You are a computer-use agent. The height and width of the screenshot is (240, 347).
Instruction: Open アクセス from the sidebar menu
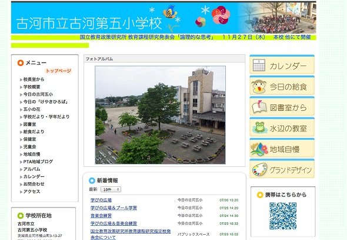click(32, 192)
